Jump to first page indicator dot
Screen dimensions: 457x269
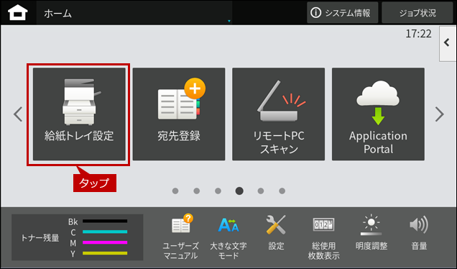pos(175,191)
